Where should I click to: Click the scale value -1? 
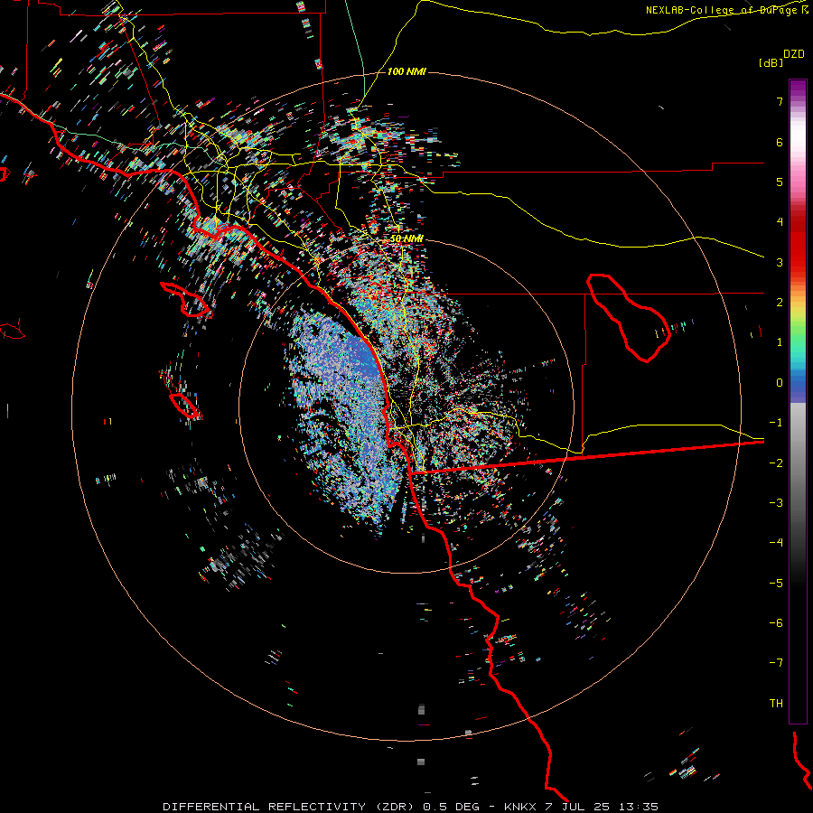(776, 423)
